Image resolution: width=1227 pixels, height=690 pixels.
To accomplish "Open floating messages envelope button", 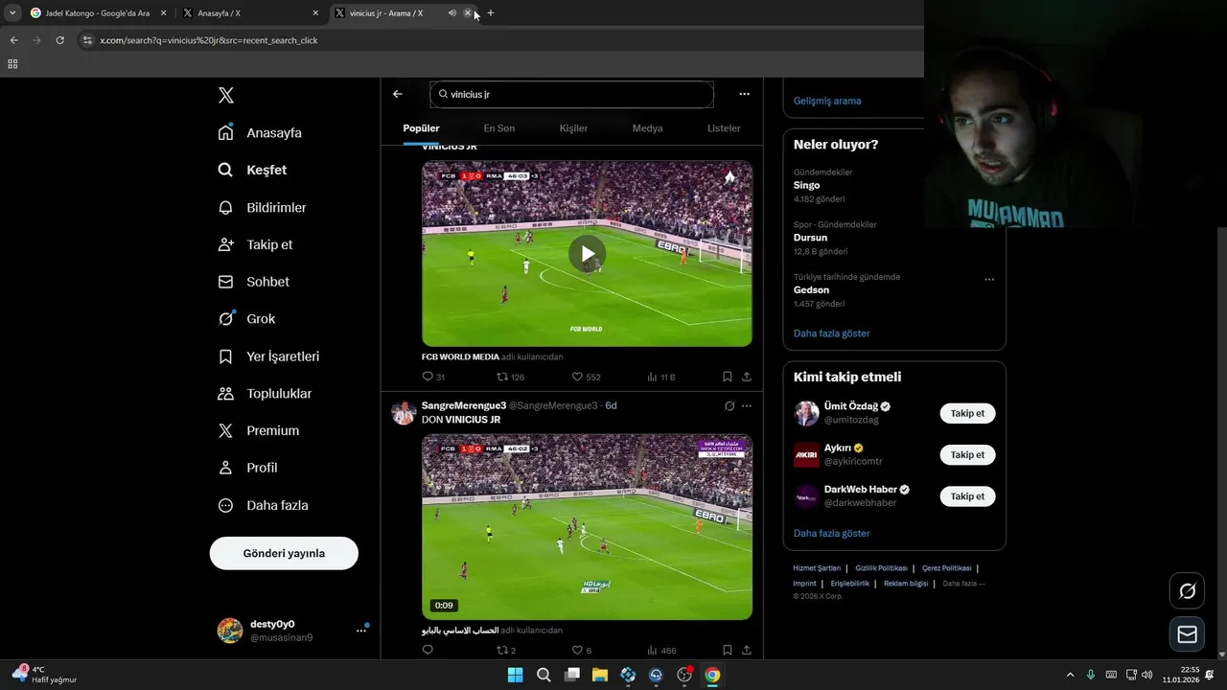I will tap(1187, 634).
